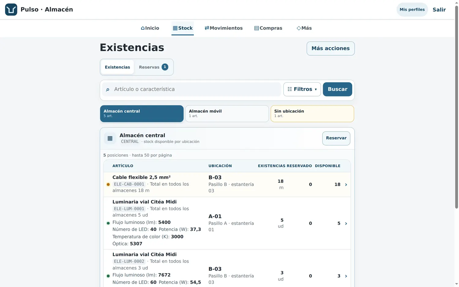Screen dimensions: 459x287
Task: Click location A-01
Action: click(215, 216)
